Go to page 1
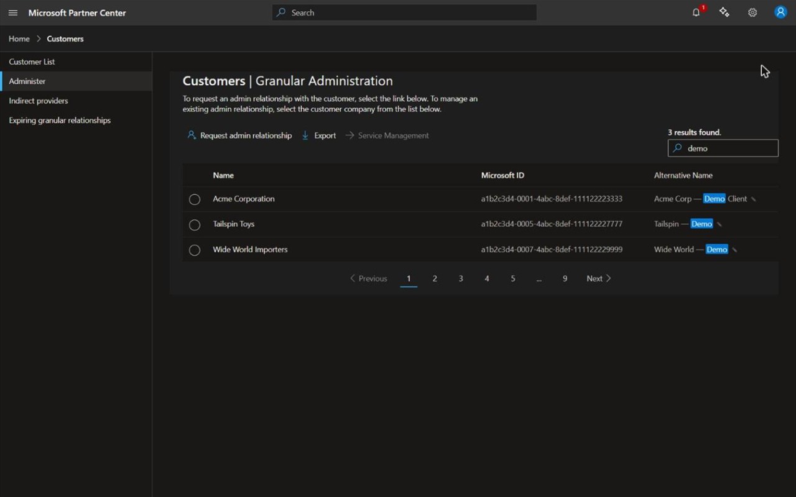 pos(409,278)
